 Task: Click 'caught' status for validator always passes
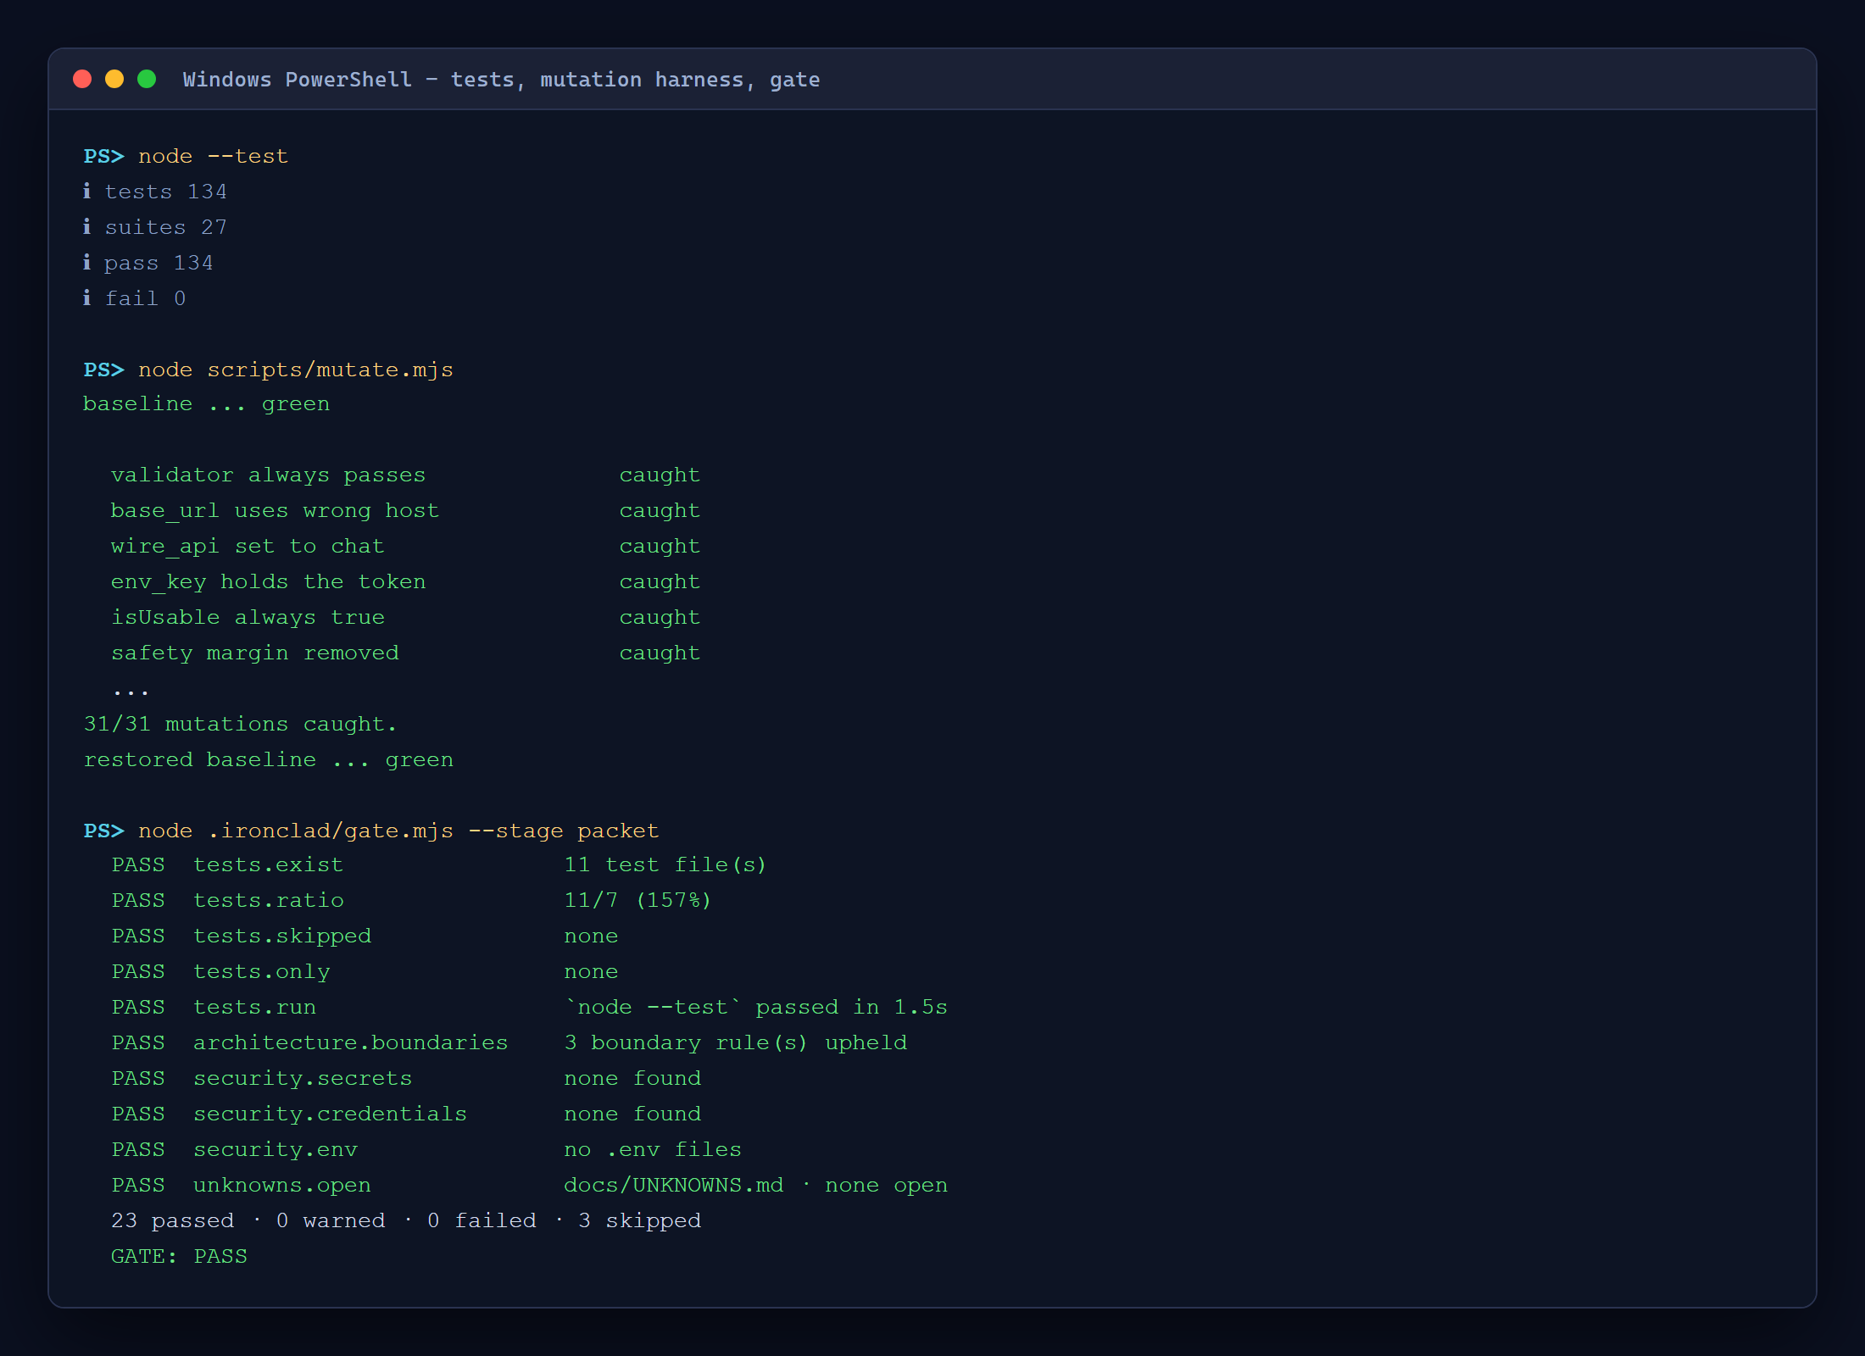pyautogui.click(x=660, y=475)
